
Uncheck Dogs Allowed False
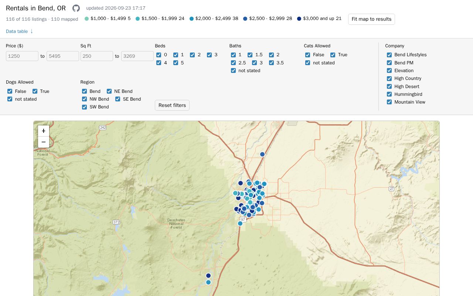(10, 91)
